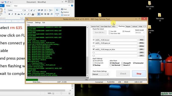Screen dimensions: 172x96
Task: Open the Select model RM-635 dropdown
Action: tap(140, 33)
